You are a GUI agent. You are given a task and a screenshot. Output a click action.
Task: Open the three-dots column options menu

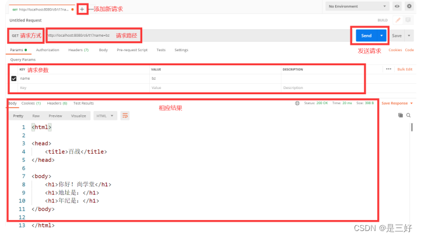point(388,69)
